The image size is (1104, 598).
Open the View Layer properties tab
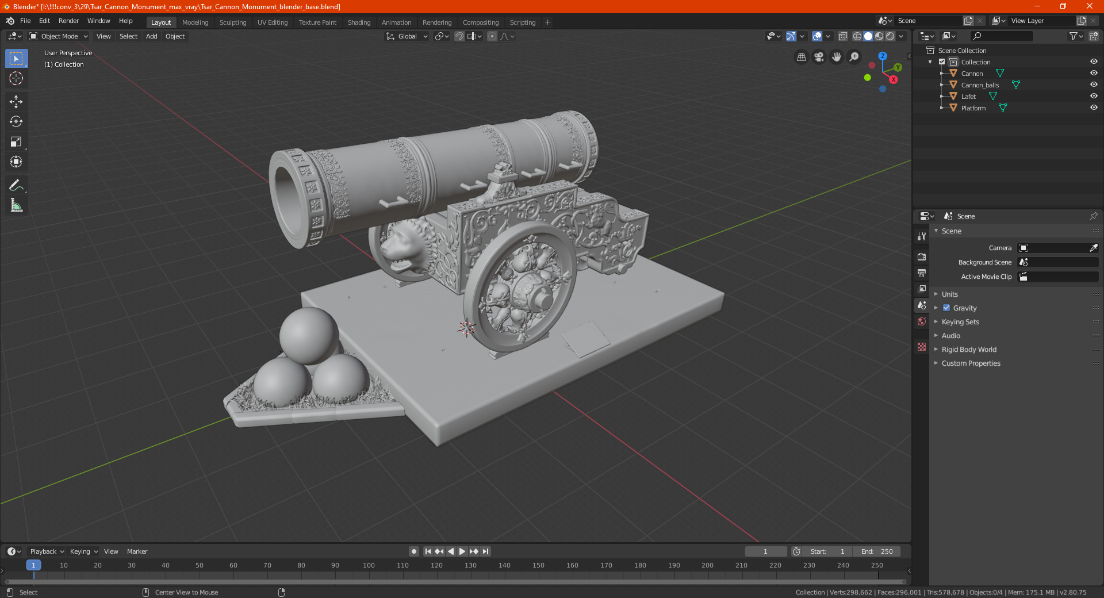[x=922, y=289]
